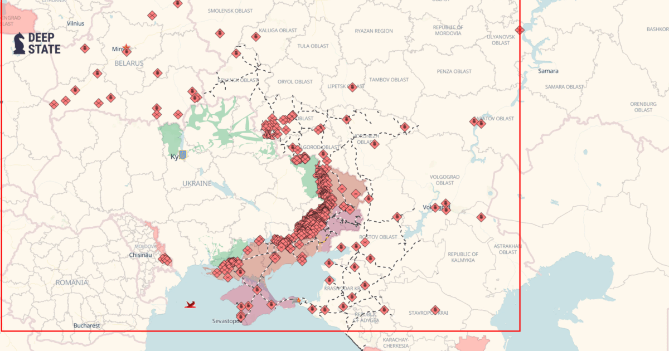Click the burning Crimean bridge icon
Screen dimensions: 669x351
point(297,300)
